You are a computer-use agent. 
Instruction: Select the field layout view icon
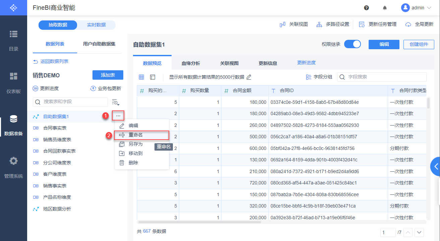coord(153,77)
